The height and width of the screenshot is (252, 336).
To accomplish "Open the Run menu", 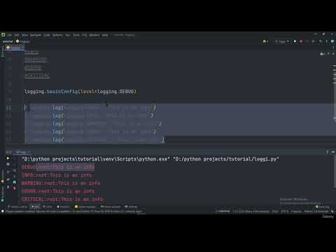I will pyautogui.click(x=68, y=35).
